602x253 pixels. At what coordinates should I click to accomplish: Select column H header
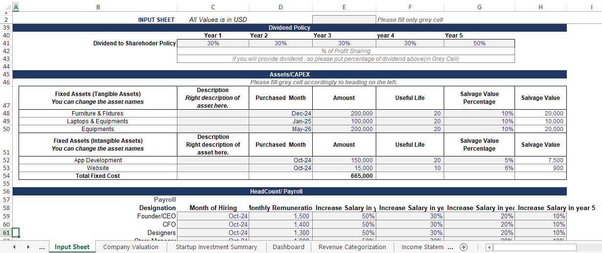click(x=540, y=7)
